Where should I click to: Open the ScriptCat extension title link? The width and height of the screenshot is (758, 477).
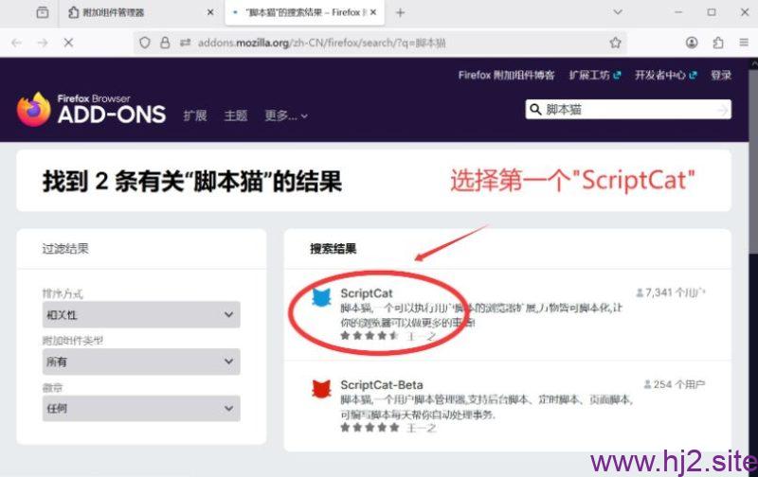coord(367,293)
